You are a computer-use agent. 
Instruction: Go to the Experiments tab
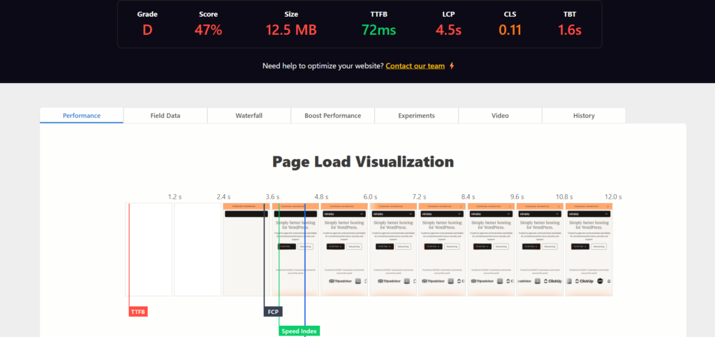tap(416, 116)
